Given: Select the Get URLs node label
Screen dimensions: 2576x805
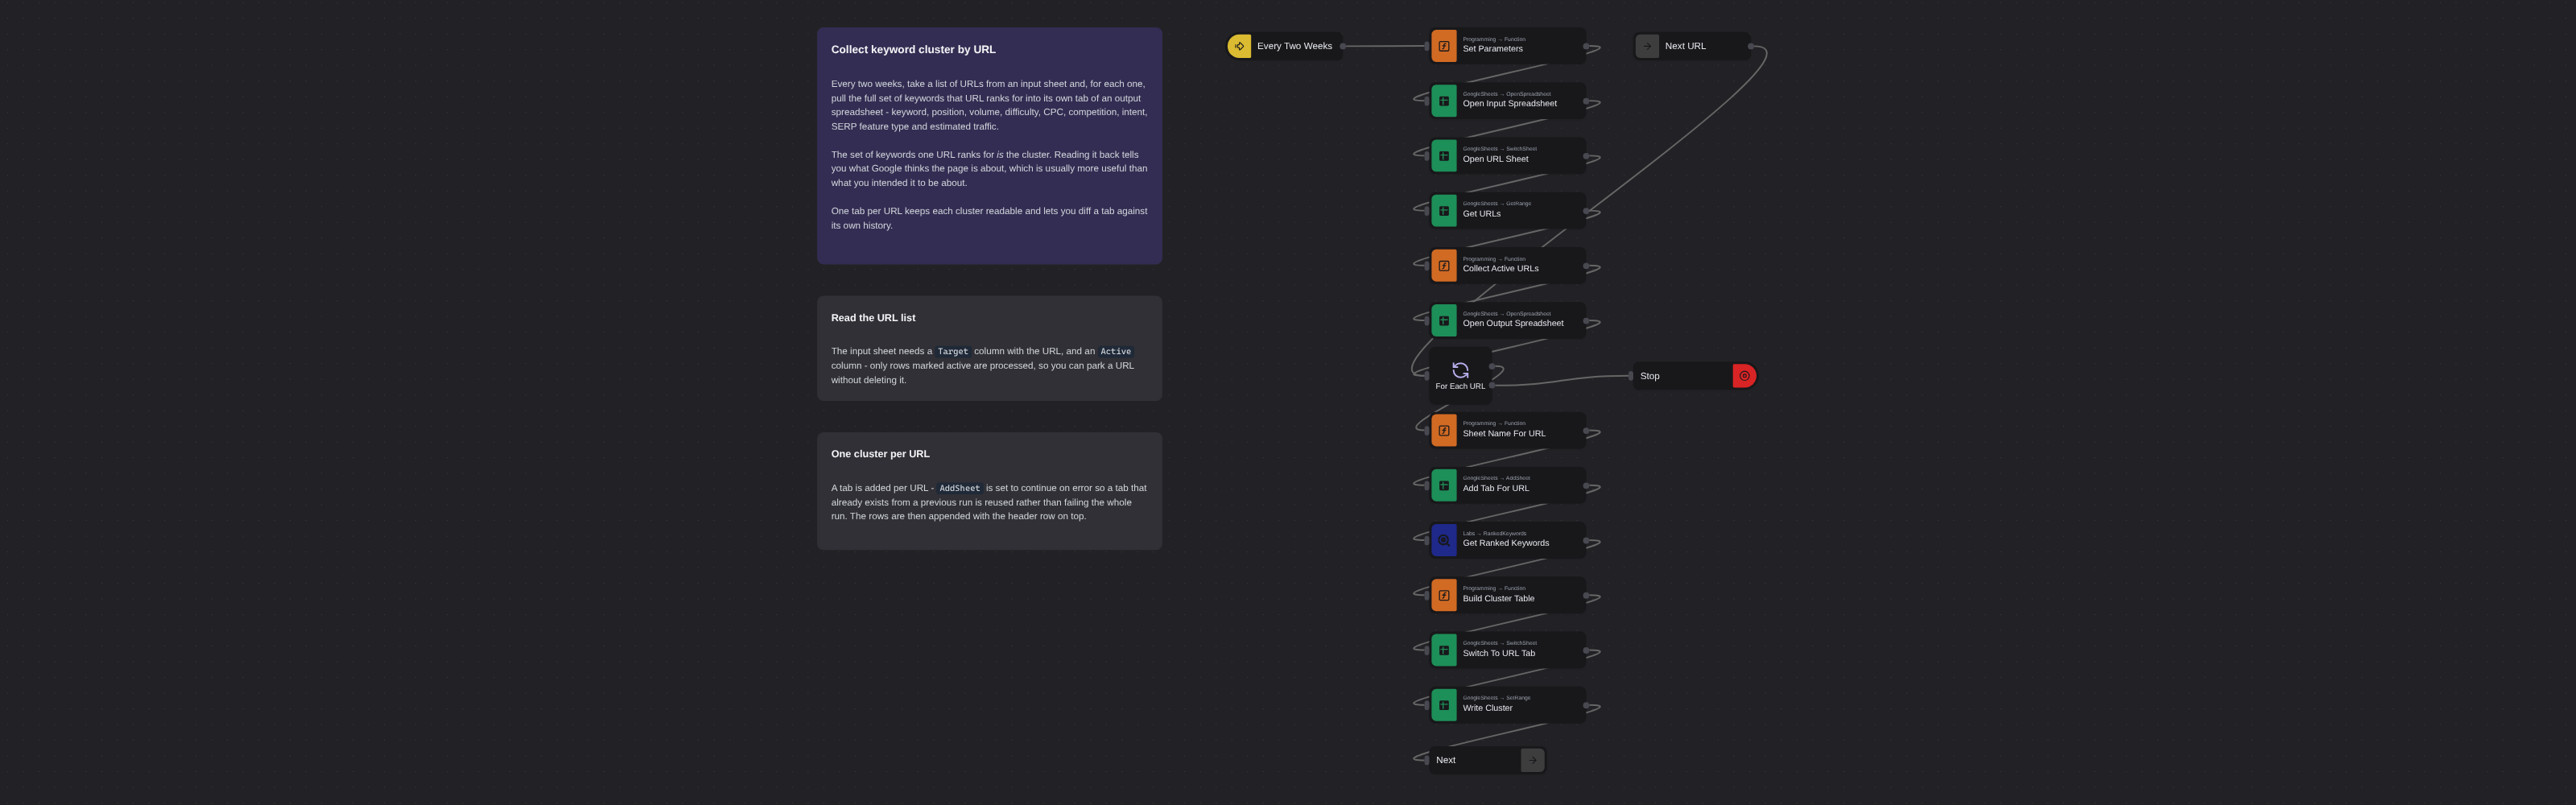Looking at the screenshot, I should (1481, 214).
